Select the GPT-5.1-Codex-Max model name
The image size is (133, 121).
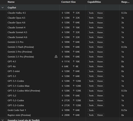19,86
